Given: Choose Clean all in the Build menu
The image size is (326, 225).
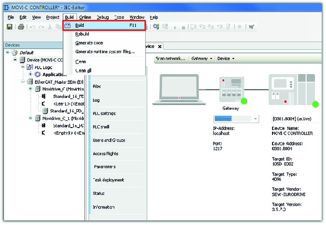Looking at the screenshot, I should (84, 70).
